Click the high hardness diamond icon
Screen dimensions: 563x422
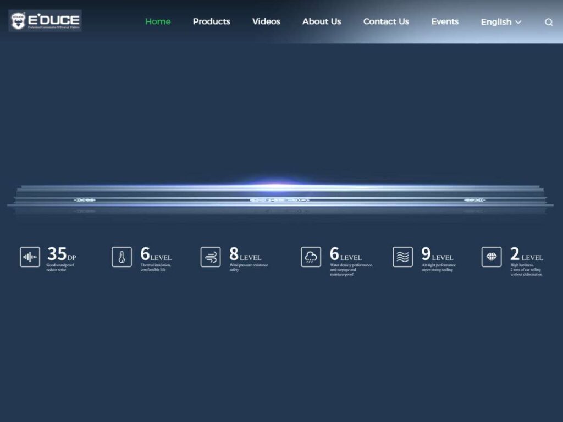(492, 257)
